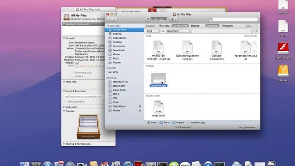Open the Movies drive on desktop
The height and width of the screenshot is (166, 295).
point(283,73)
